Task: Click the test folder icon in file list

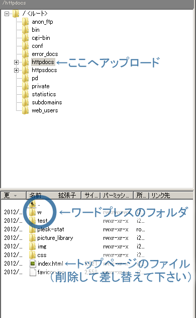Action: pos(32,221)
